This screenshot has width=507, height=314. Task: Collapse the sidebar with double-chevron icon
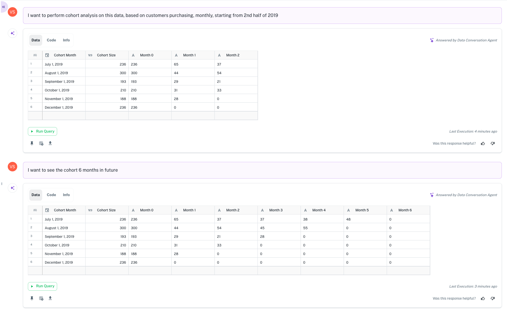click(4, 7)
